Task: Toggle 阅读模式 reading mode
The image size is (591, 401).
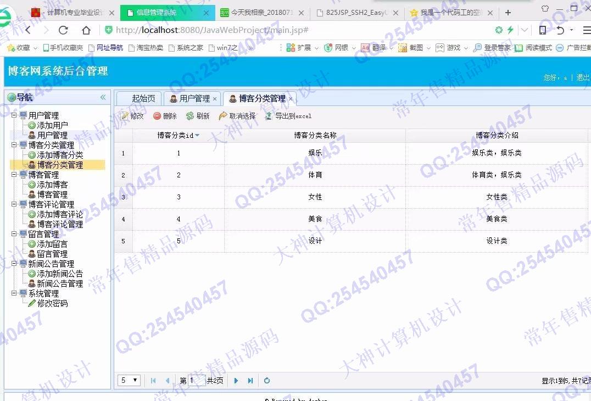Action: point(533,48)
